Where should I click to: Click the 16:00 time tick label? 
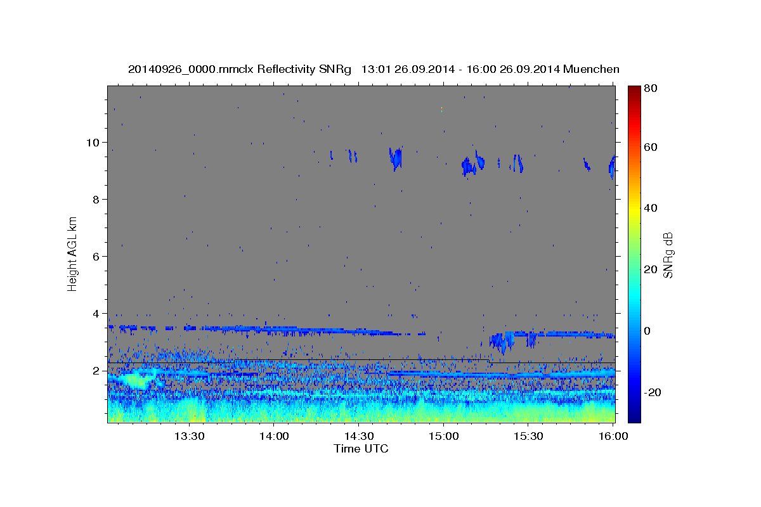click(613, 436)
